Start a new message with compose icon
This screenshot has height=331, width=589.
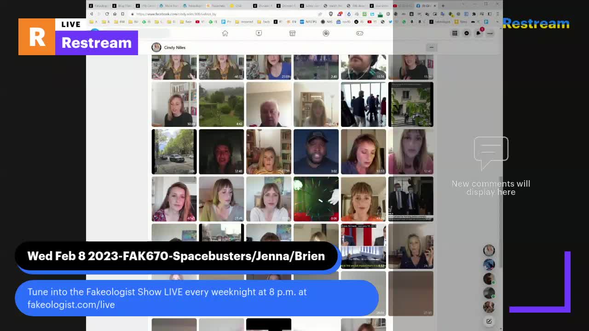489,321
